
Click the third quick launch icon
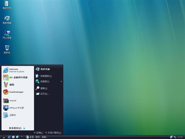[x=17, y=137]
